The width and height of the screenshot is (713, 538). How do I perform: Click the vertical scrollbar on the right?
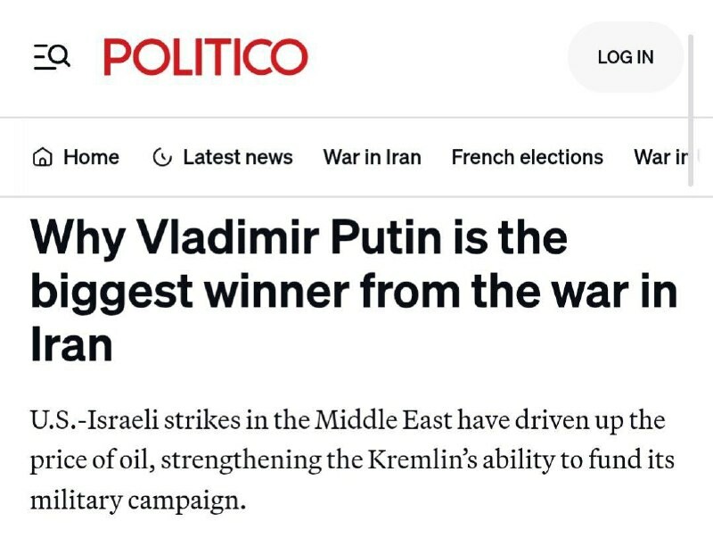point(692,107)
